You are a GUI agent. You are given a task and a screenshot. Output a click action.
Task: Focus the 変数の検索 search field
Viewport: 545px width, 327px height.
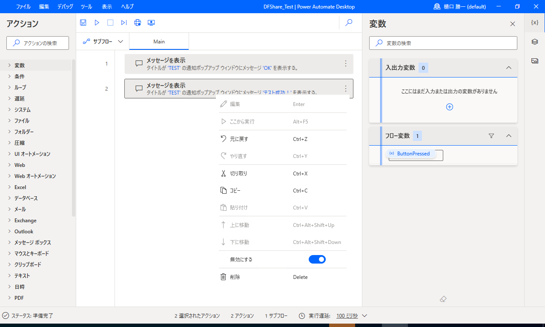pos(443,43)
